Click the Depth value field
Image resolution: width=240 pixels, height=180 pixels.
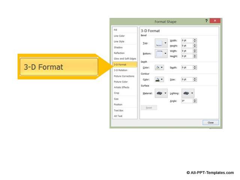[187, 67]
